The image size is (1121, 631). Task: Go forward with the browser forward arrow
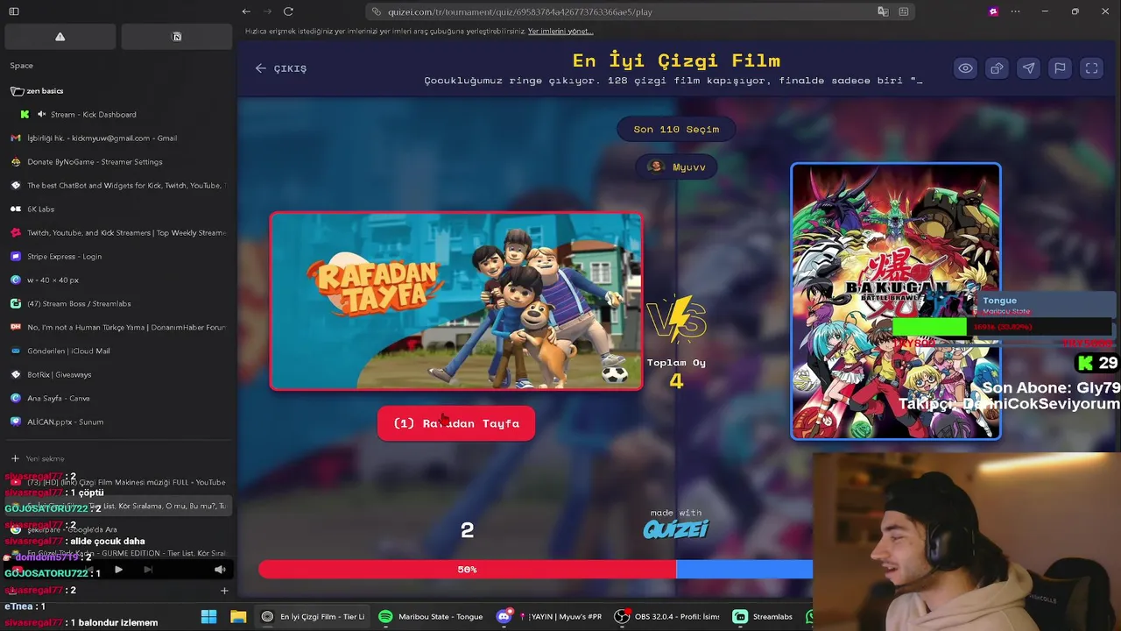(x=267, y=11)
